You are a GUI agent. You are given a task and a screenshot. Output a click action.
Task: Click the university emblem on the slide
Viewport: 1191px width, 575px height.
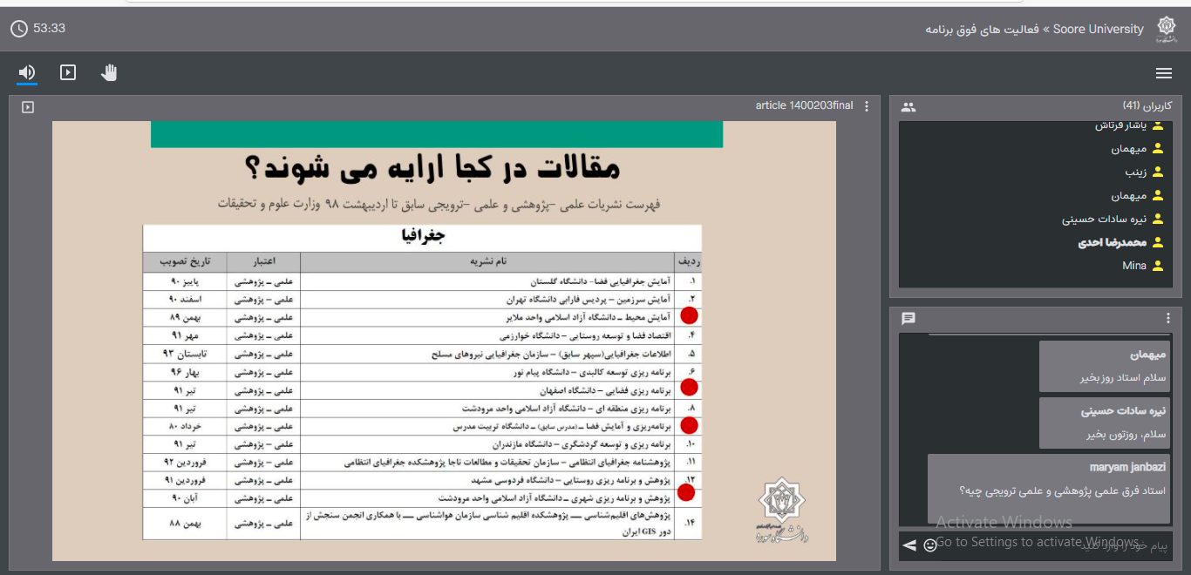point(780,510)
